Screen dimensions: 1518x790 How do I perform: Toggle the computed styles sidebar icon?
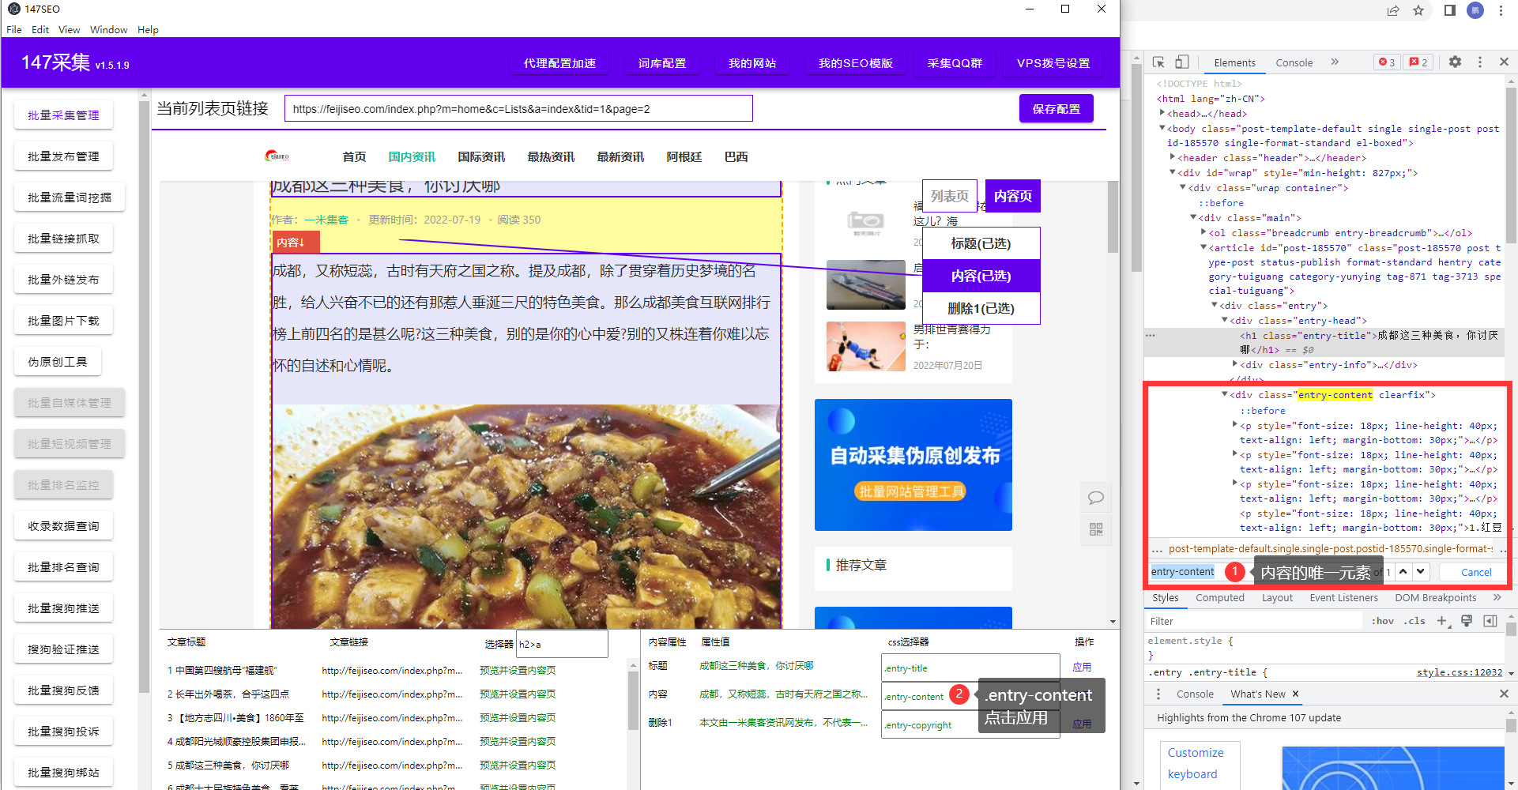pyautogui.click(x=1490, y=621)
